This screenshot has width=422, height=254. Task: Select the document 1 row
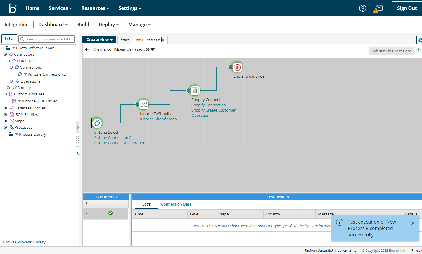pos(105,214)
